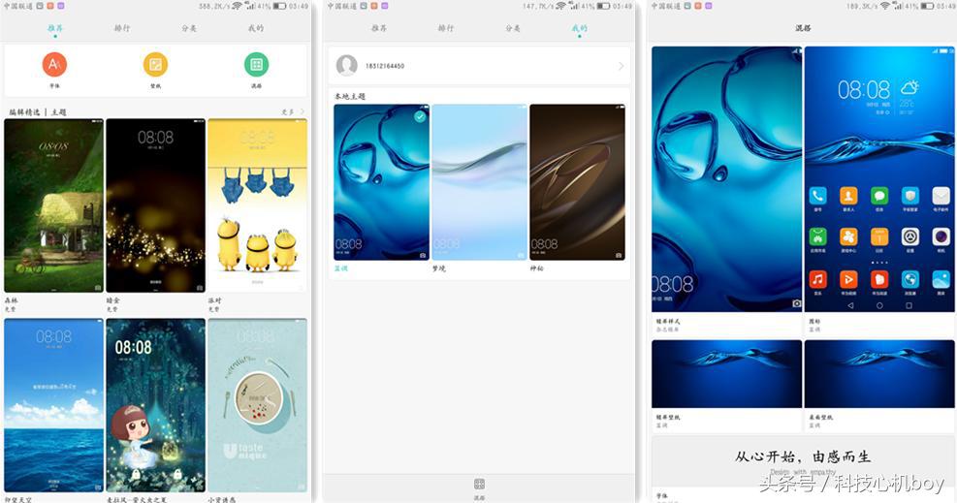This screenshot has height=503, width=957.
Task: Toggle the check mark on blue local theme
Action: [420, 116]
